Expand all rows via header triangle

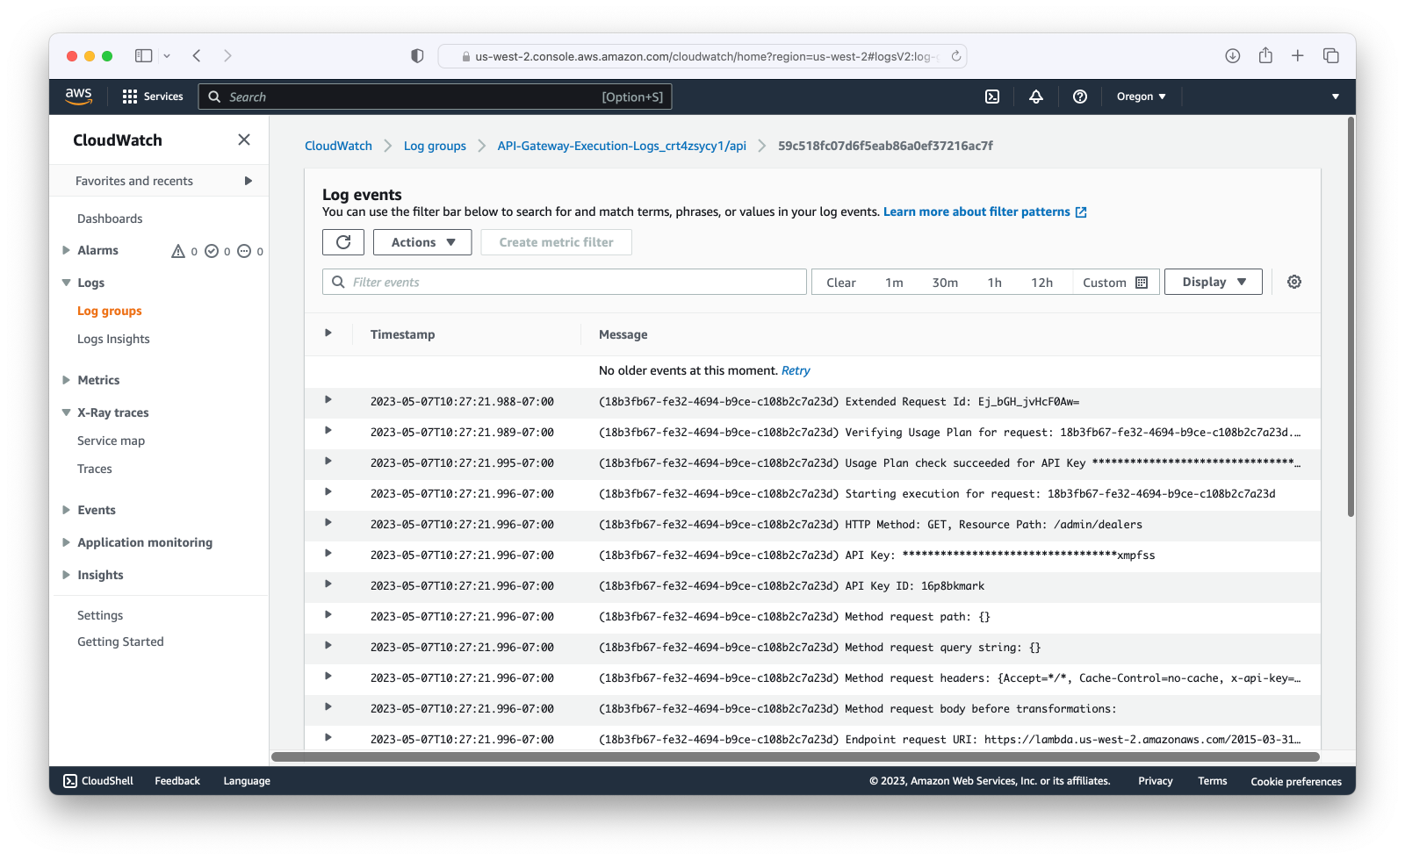tap(328, 333)
